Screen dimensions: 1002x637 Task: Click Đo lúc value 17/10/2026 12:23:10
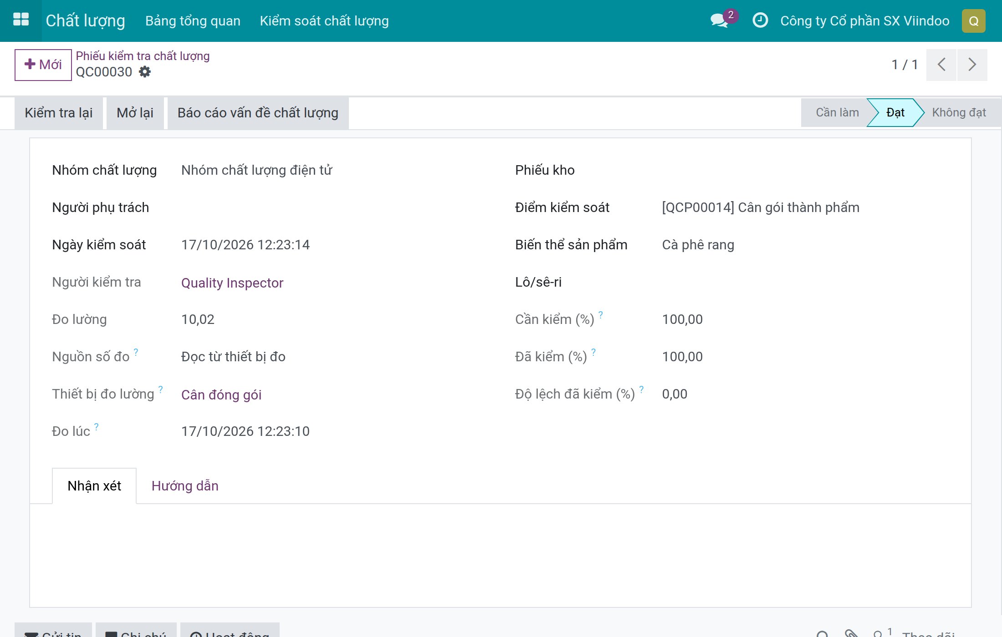click(245, 431)
